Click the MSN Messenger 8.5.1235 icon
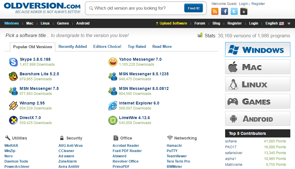 click(113, 76)
